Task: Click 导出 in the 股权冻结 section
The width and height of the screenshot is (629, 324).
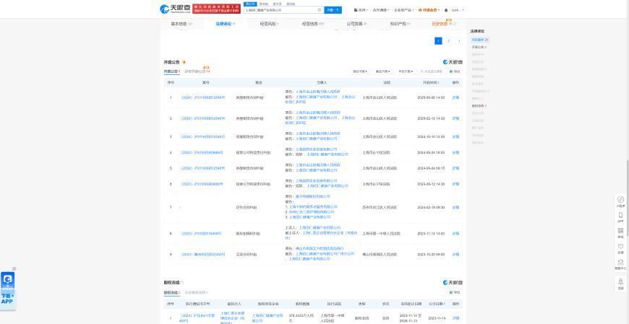Action: coord(455,292)
